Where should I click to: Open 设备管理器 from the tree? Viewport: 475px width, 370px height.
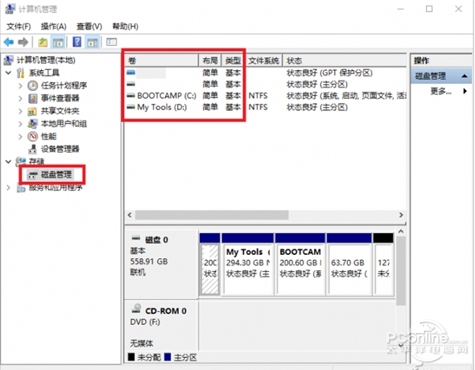60,149
